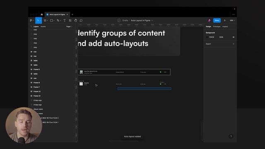The height and width of the screenshot is (149, 265).
Task: Switch to the Assets tab
Action: click(x=43, y=26)
